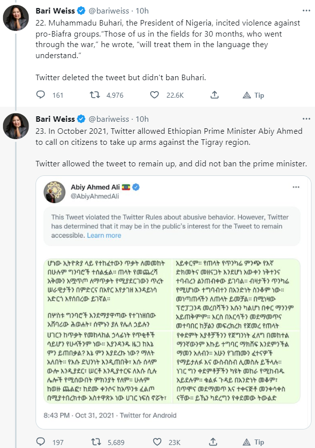This screenshot has width=315, height=448.
Task: Share the Buhari tweet
Action: click(x=214, y=95)
